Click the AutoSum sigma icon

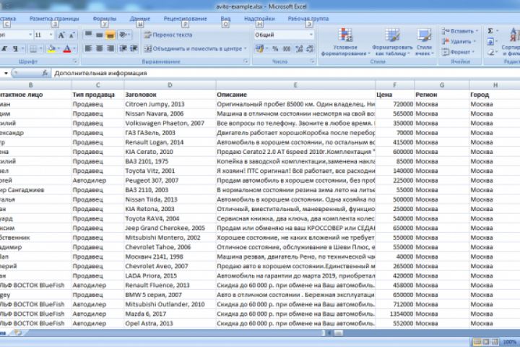(x=490, y=31)
